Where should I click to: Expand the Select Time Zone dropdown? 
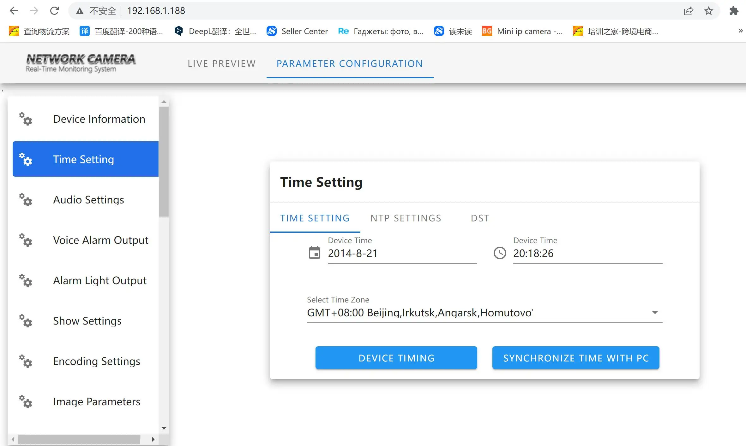point(655,313)
